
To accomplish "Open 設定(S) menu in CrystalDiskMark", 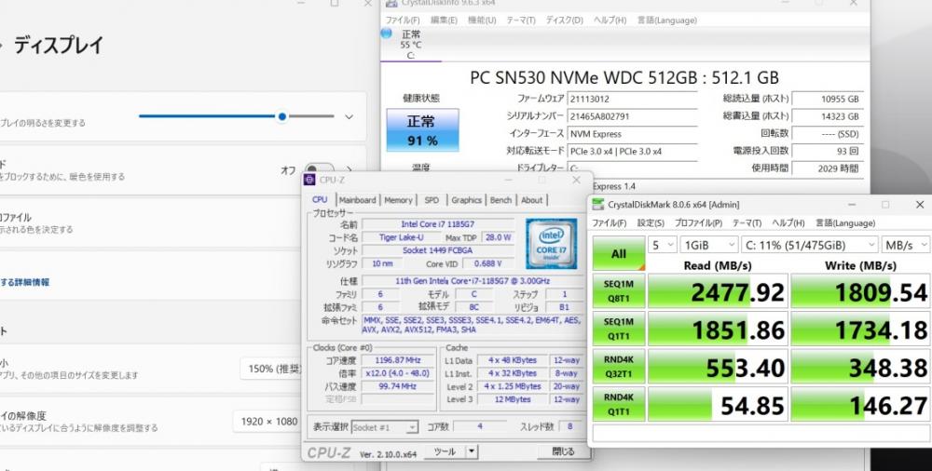I will (651, 223).
